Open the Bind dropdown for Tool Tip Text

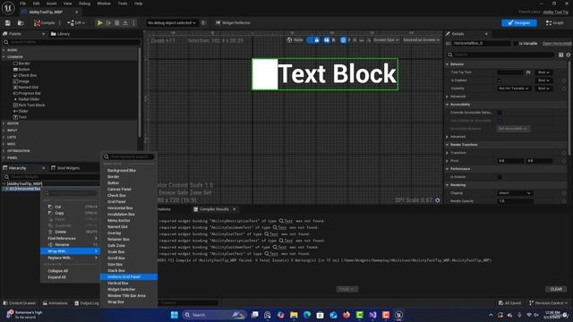coord(543,72)
